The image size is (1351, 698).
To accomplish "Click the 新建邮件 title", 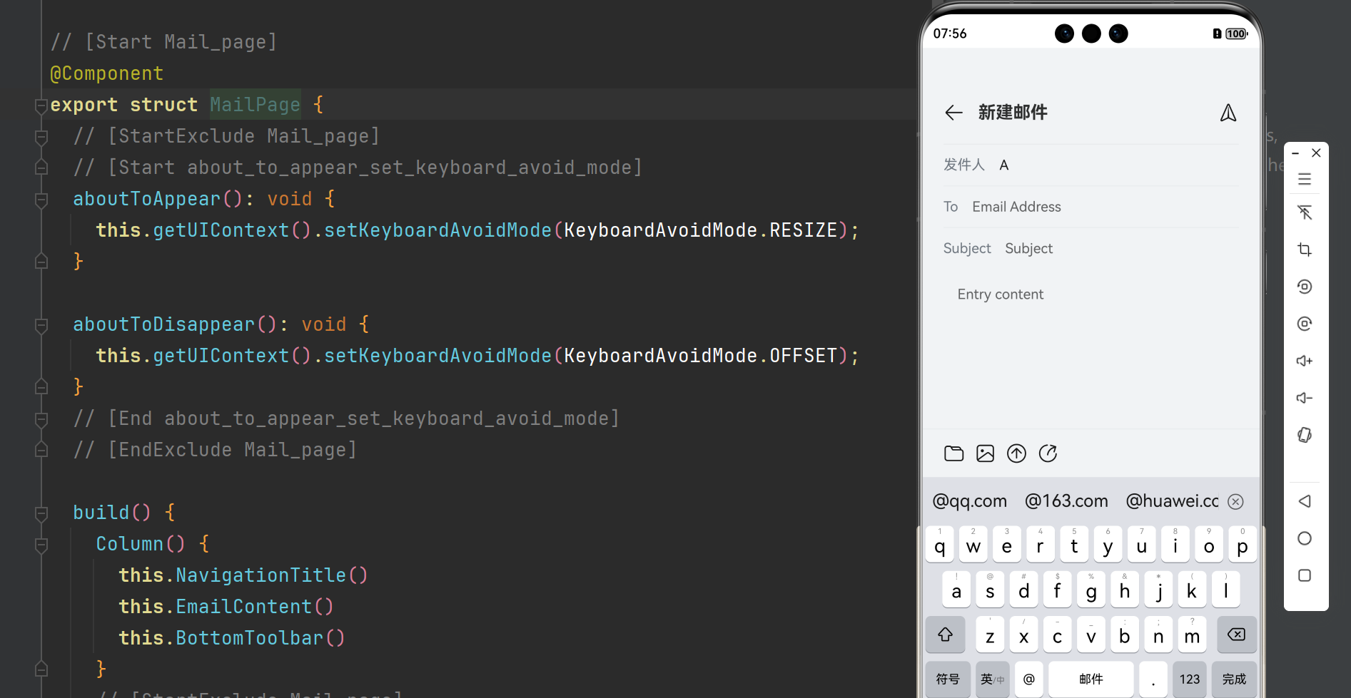I will pos(1013,113).
